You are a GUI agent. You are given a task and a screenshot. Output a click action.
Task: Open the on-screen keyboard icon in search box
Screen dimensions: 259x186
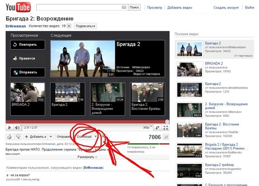click(124, 7)
